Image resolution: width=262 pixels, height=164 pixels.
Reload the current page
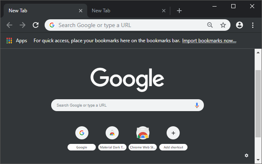(36, 25)
